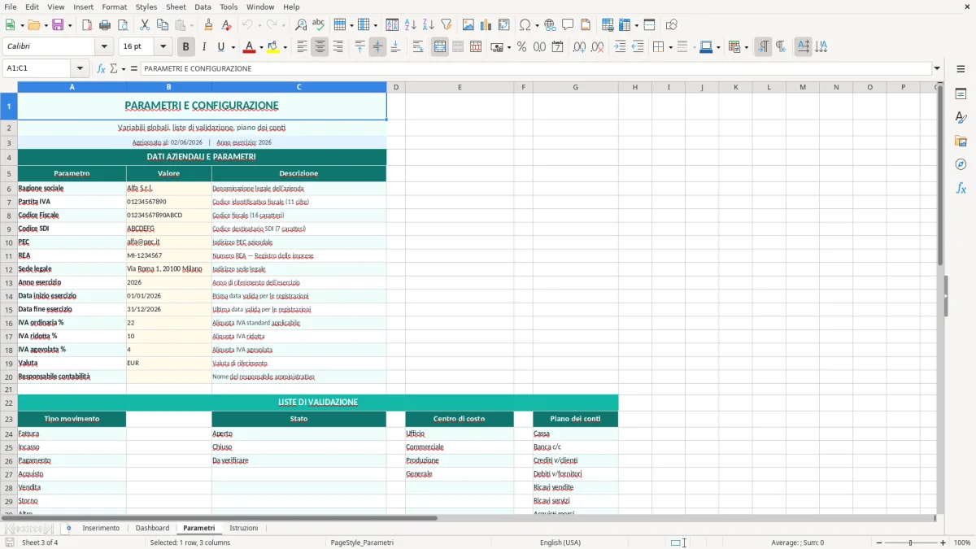The height and width of the screenshot is (549, 976).
Task: Apply the red font color swatch
Action: point(250,47)
